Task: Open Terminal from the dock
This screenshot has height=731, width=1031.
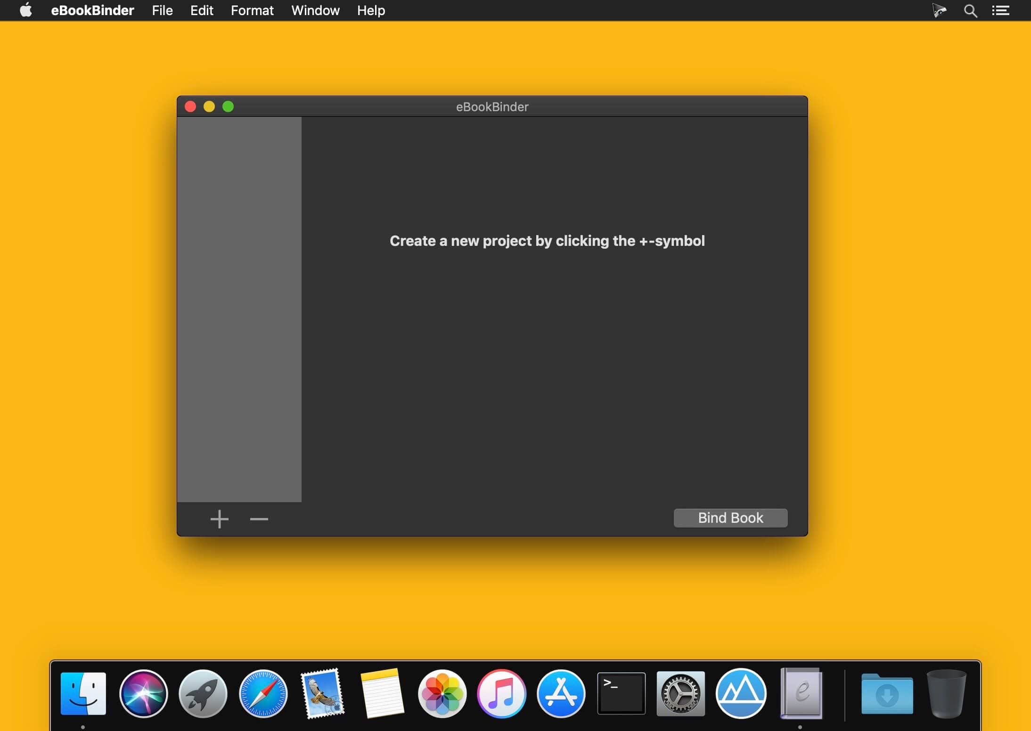Action: pos(620,692)
